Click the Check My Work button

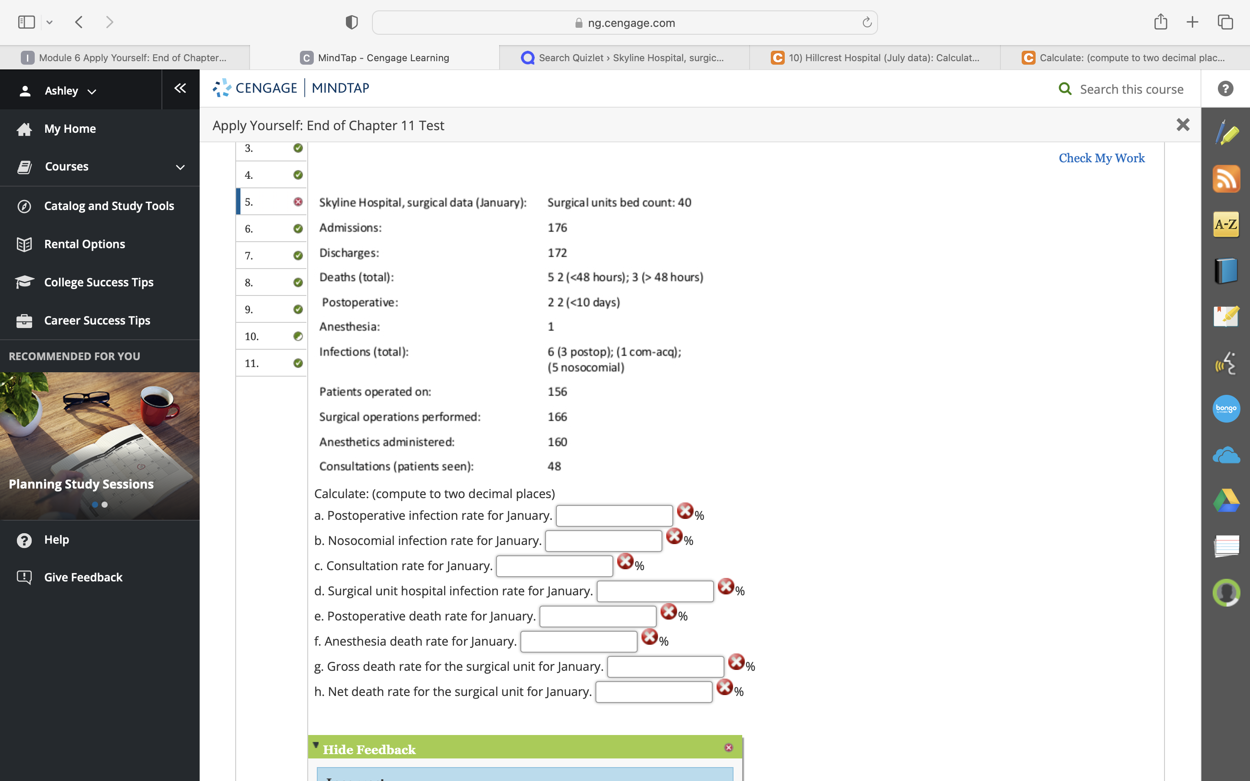point(1102,158)
